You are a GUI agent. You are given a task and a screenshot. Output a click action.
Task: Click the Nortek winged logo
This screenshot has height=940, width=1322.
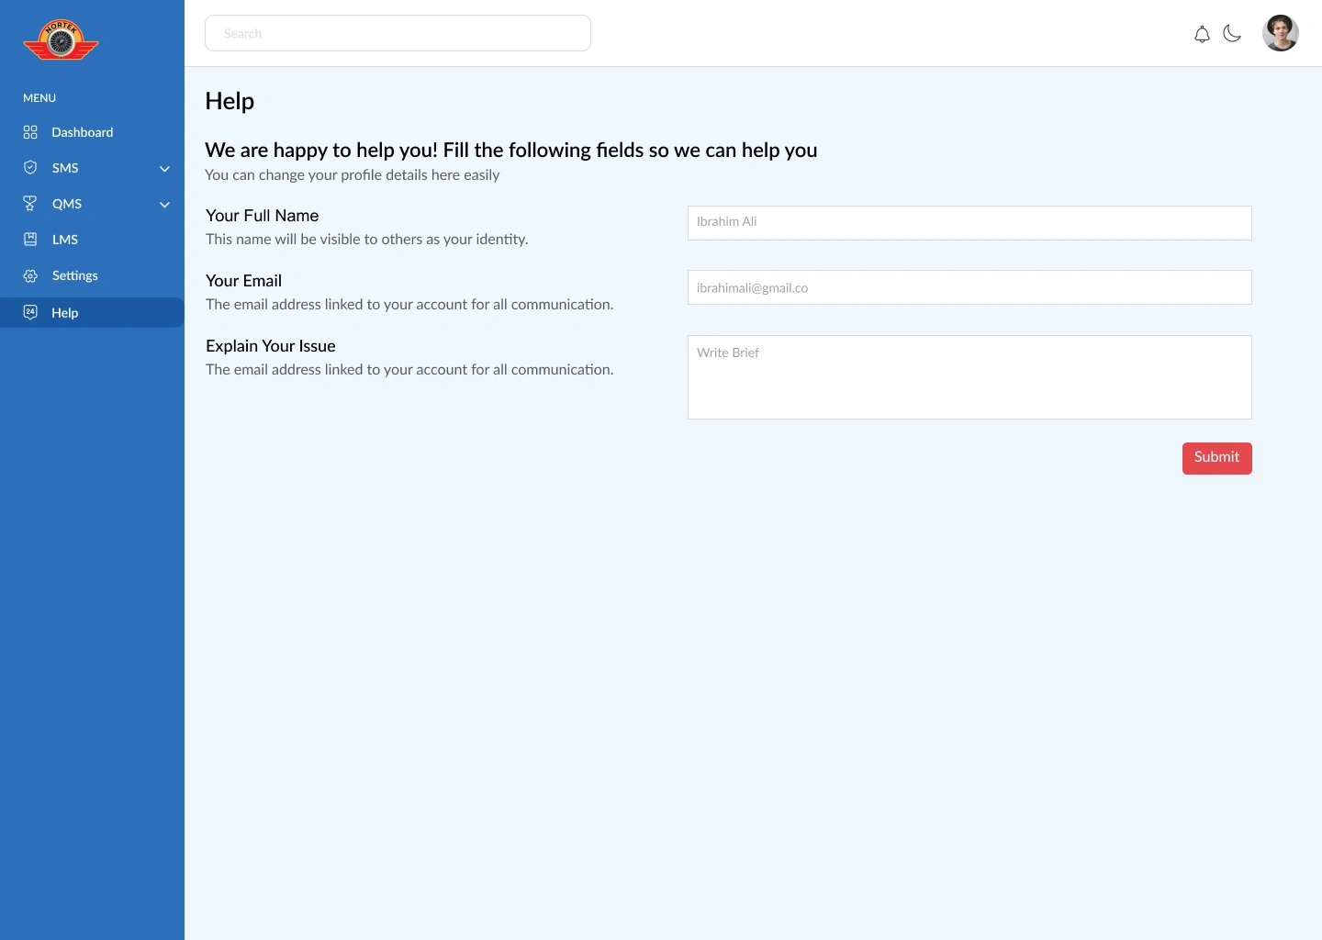coord(61,40)
